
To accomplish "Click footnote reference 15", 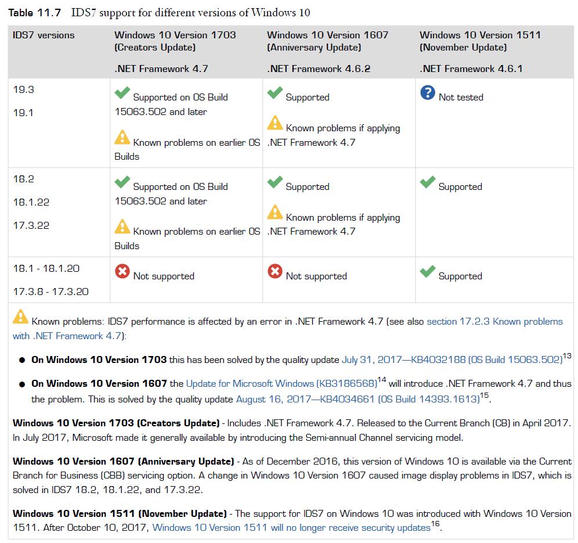I will [x=484, y=395].
